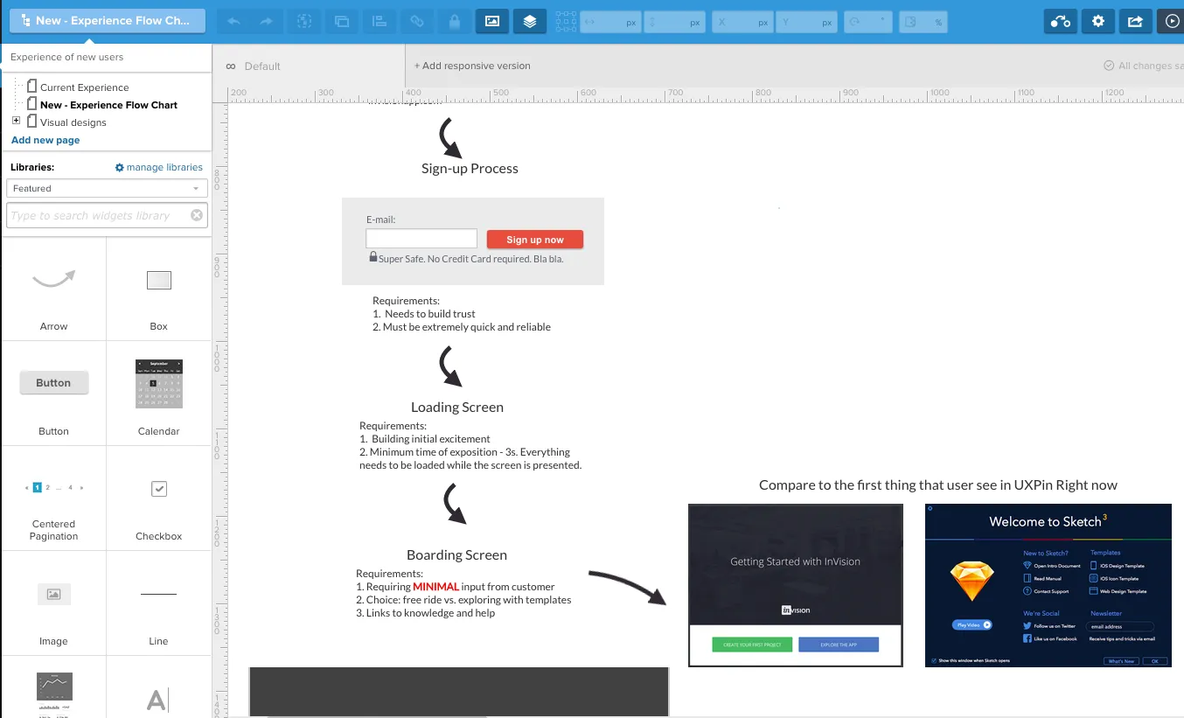
Task: Click the Compare to the first thing text
Action: (x=937, y=484)
